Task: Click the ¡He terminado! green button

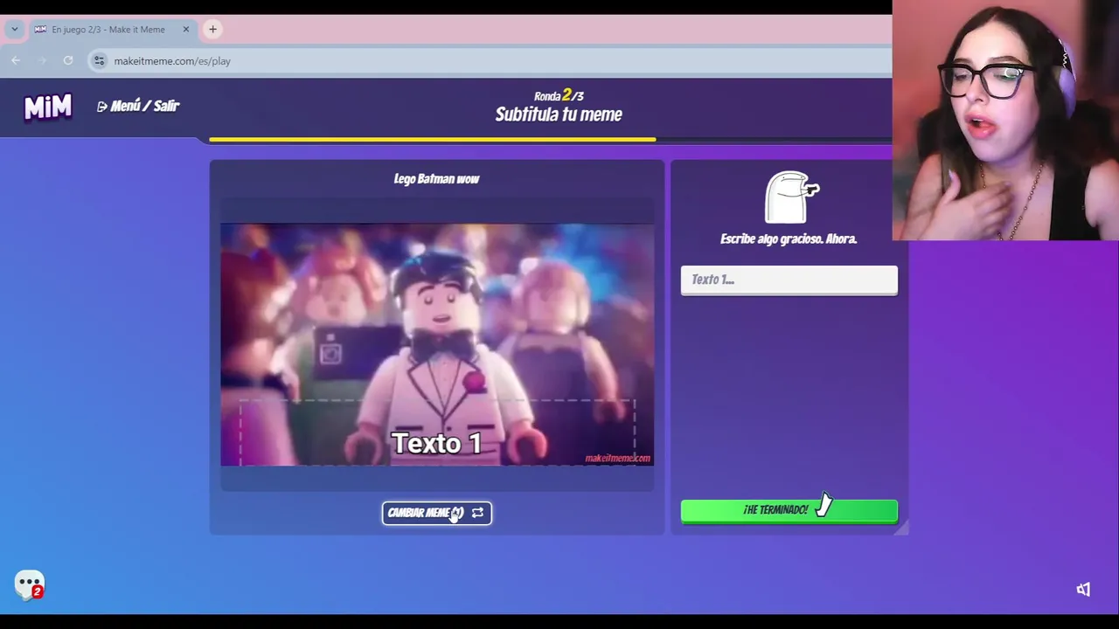Action: pos(789,510)
